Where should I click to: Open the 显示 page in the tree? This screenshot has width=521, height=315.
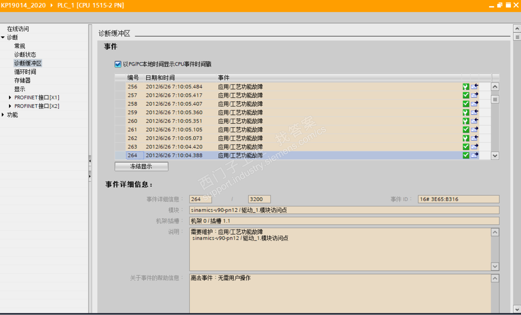point(20,89)
